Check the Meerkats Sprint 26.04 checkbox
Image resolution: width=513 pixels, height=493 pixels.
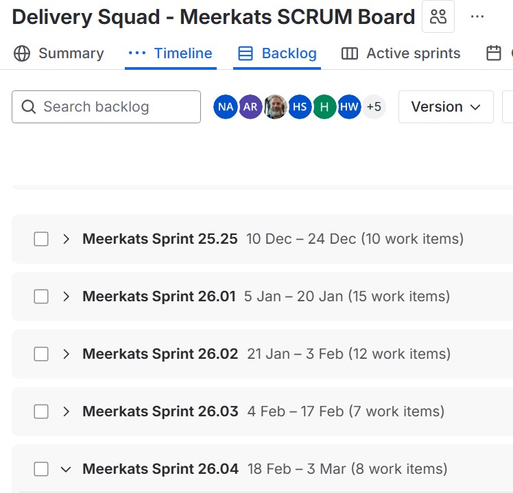(41, 469)
